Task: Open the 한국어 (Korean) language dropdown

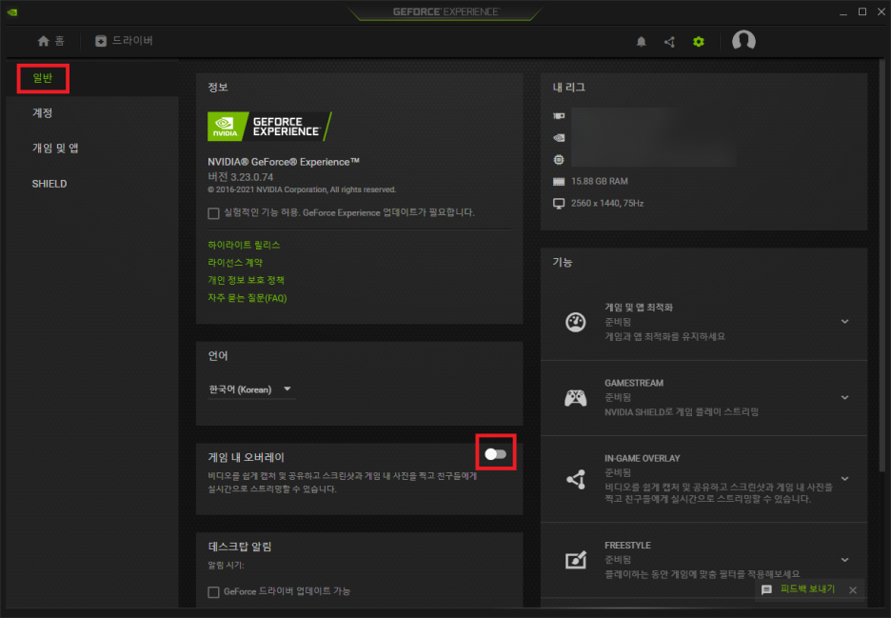Action: 251,389
